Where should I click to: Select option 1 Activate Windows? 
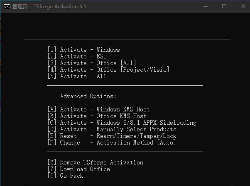[x=84, y=50]
